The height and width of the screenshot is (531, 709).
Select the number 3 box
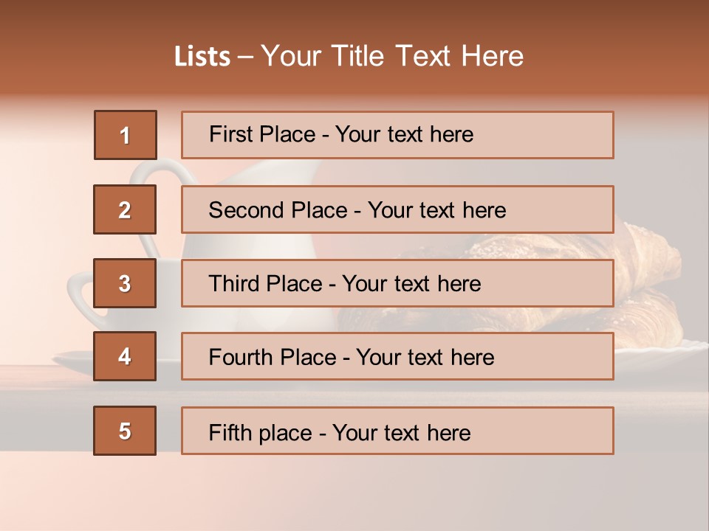point(125,283)
